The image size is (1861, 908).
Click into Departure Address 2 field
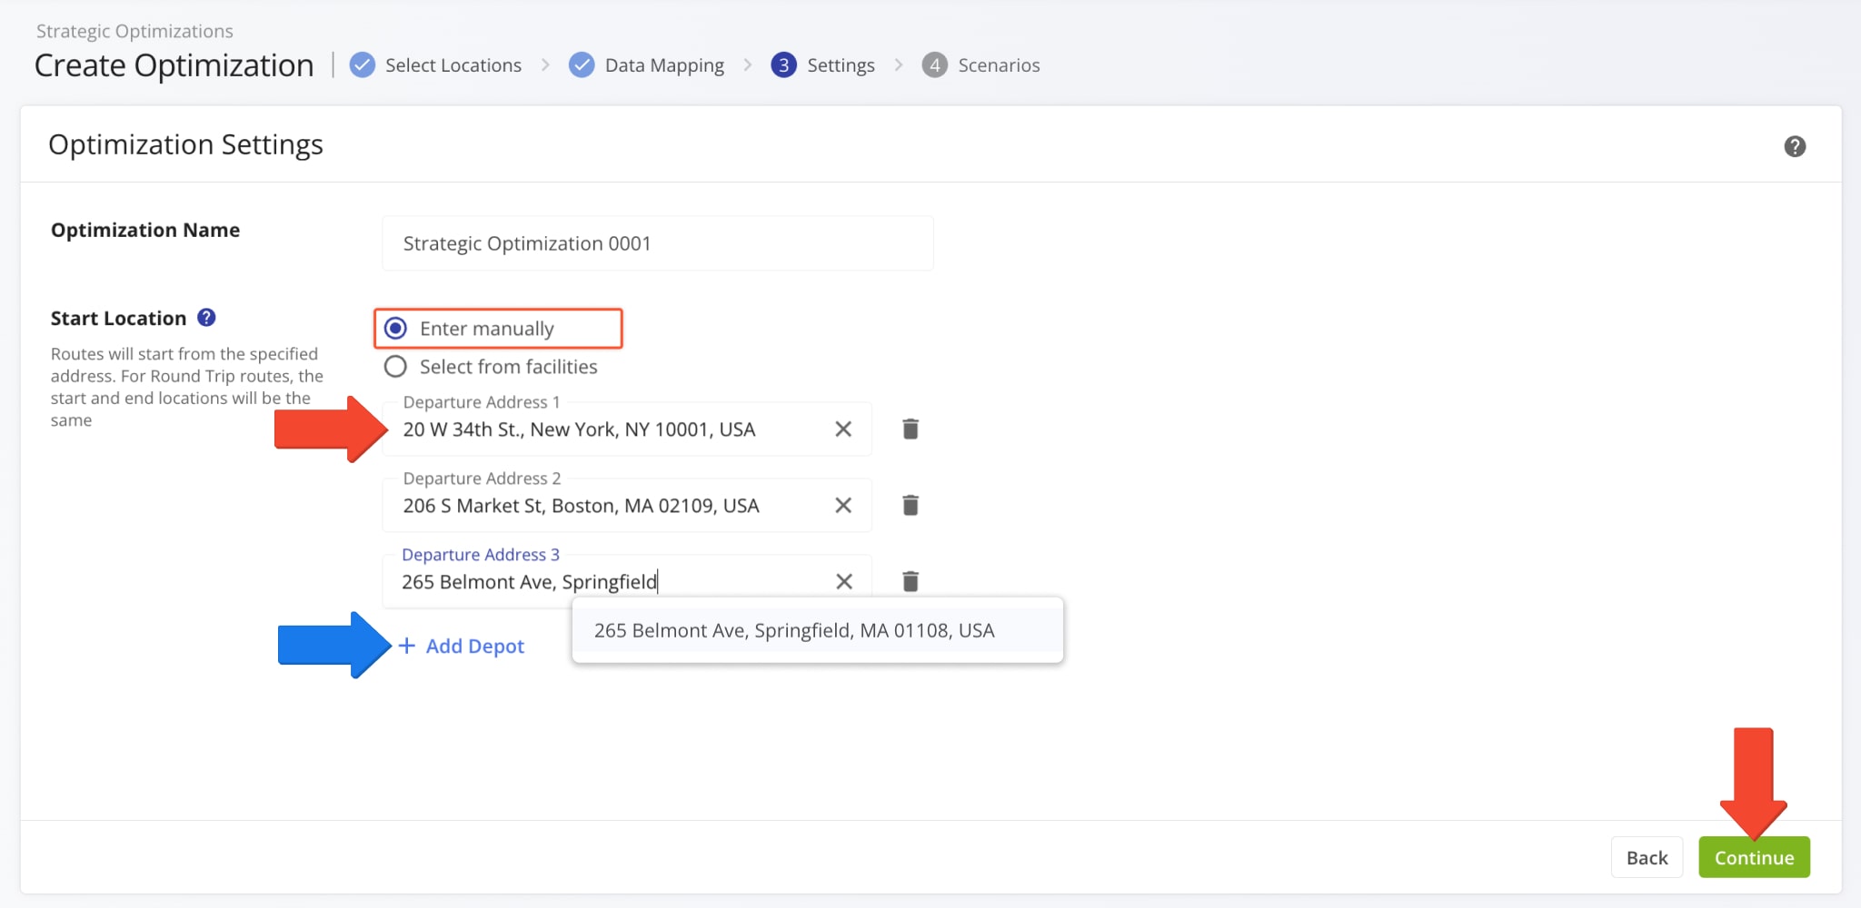point(618,505)
